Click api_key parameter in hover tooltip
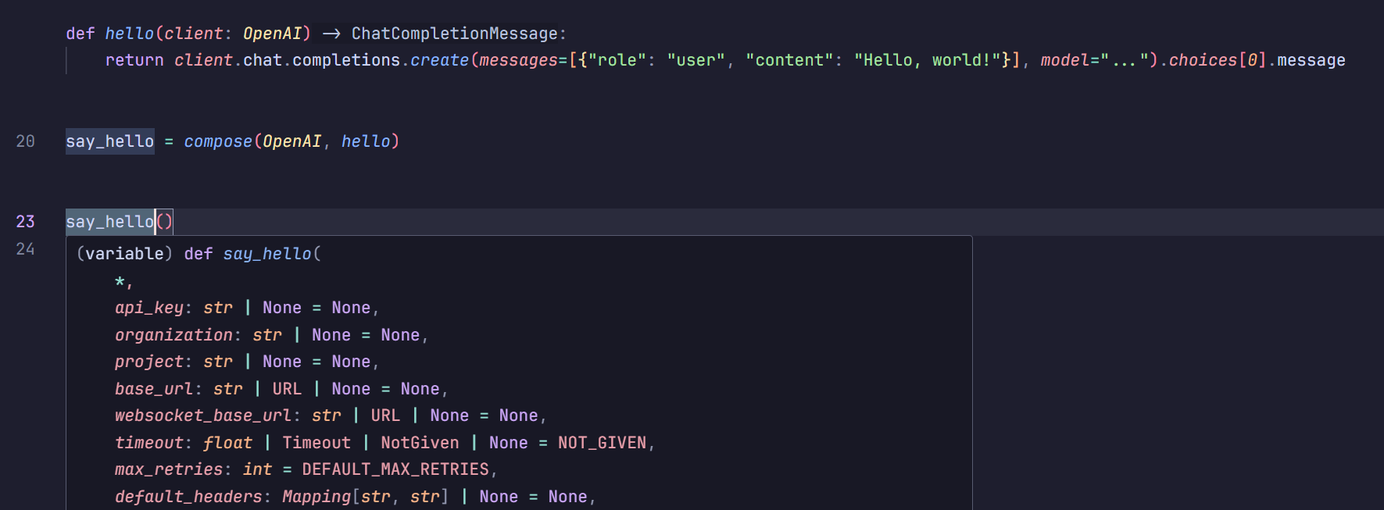Viewport: 1384px width, 510px height. tap(148, 308)
